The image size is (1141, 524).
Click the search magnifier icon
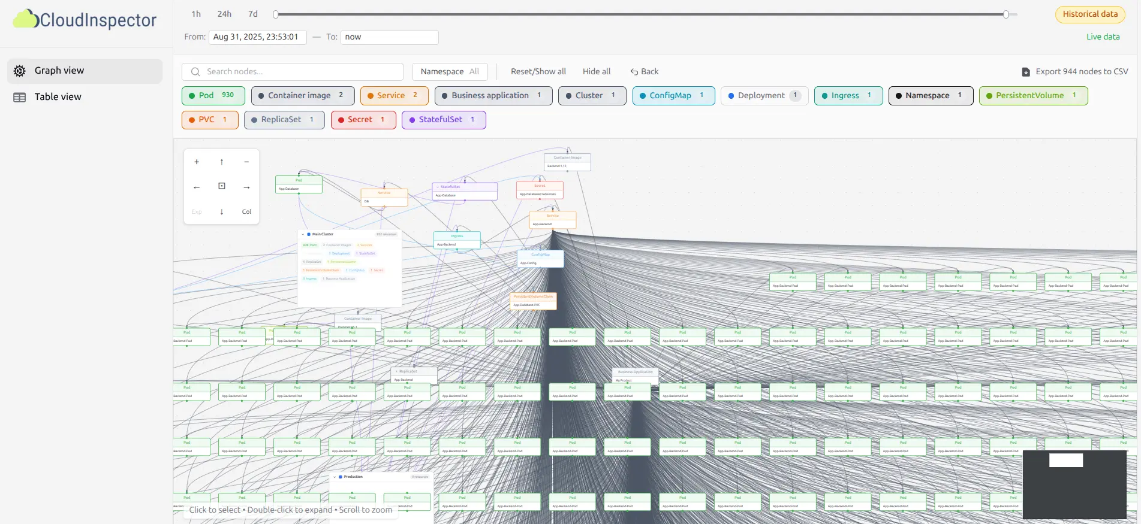[x=195, y=72]
